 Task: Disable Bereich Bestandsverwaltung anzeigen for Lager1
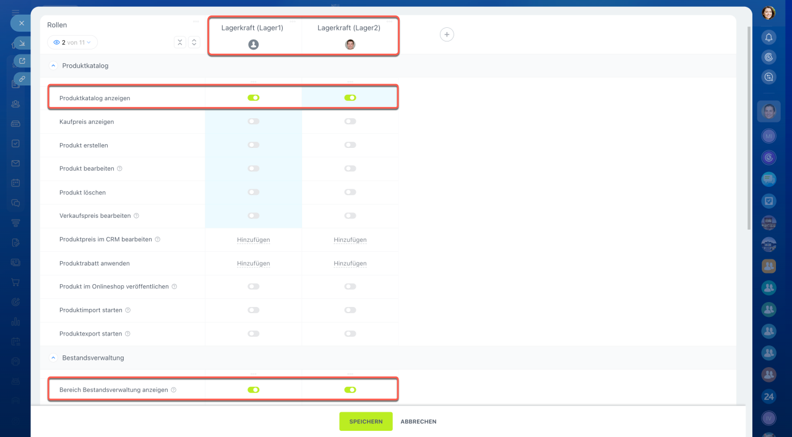click(x=253, y=390)
